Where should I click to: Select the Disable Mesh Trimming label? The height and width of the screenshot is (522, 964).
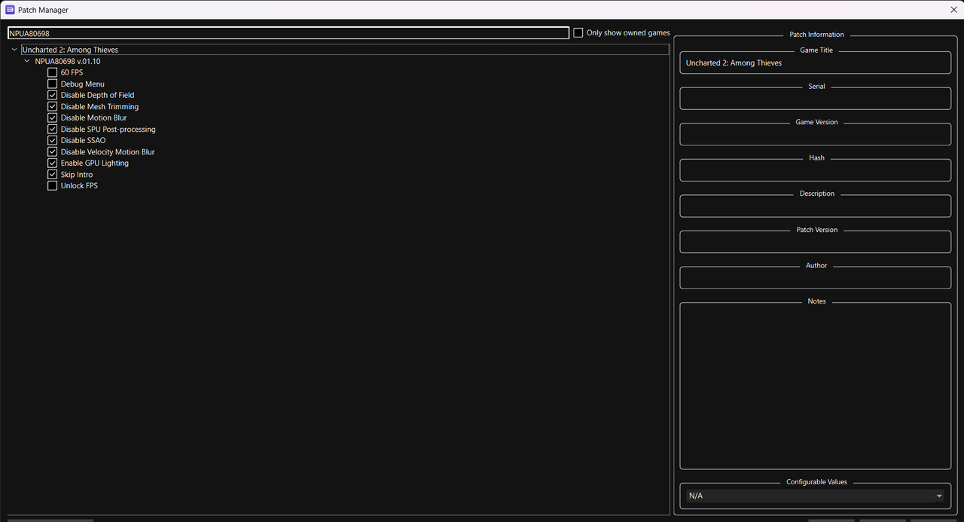coord(99,106)
